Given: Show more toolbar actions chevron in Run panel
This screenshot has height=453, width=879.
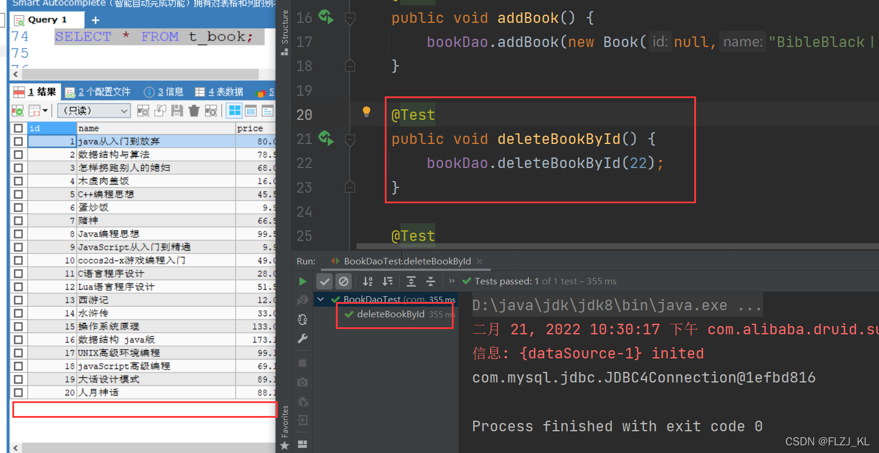Looking at the screenshot, I should 452,281.
